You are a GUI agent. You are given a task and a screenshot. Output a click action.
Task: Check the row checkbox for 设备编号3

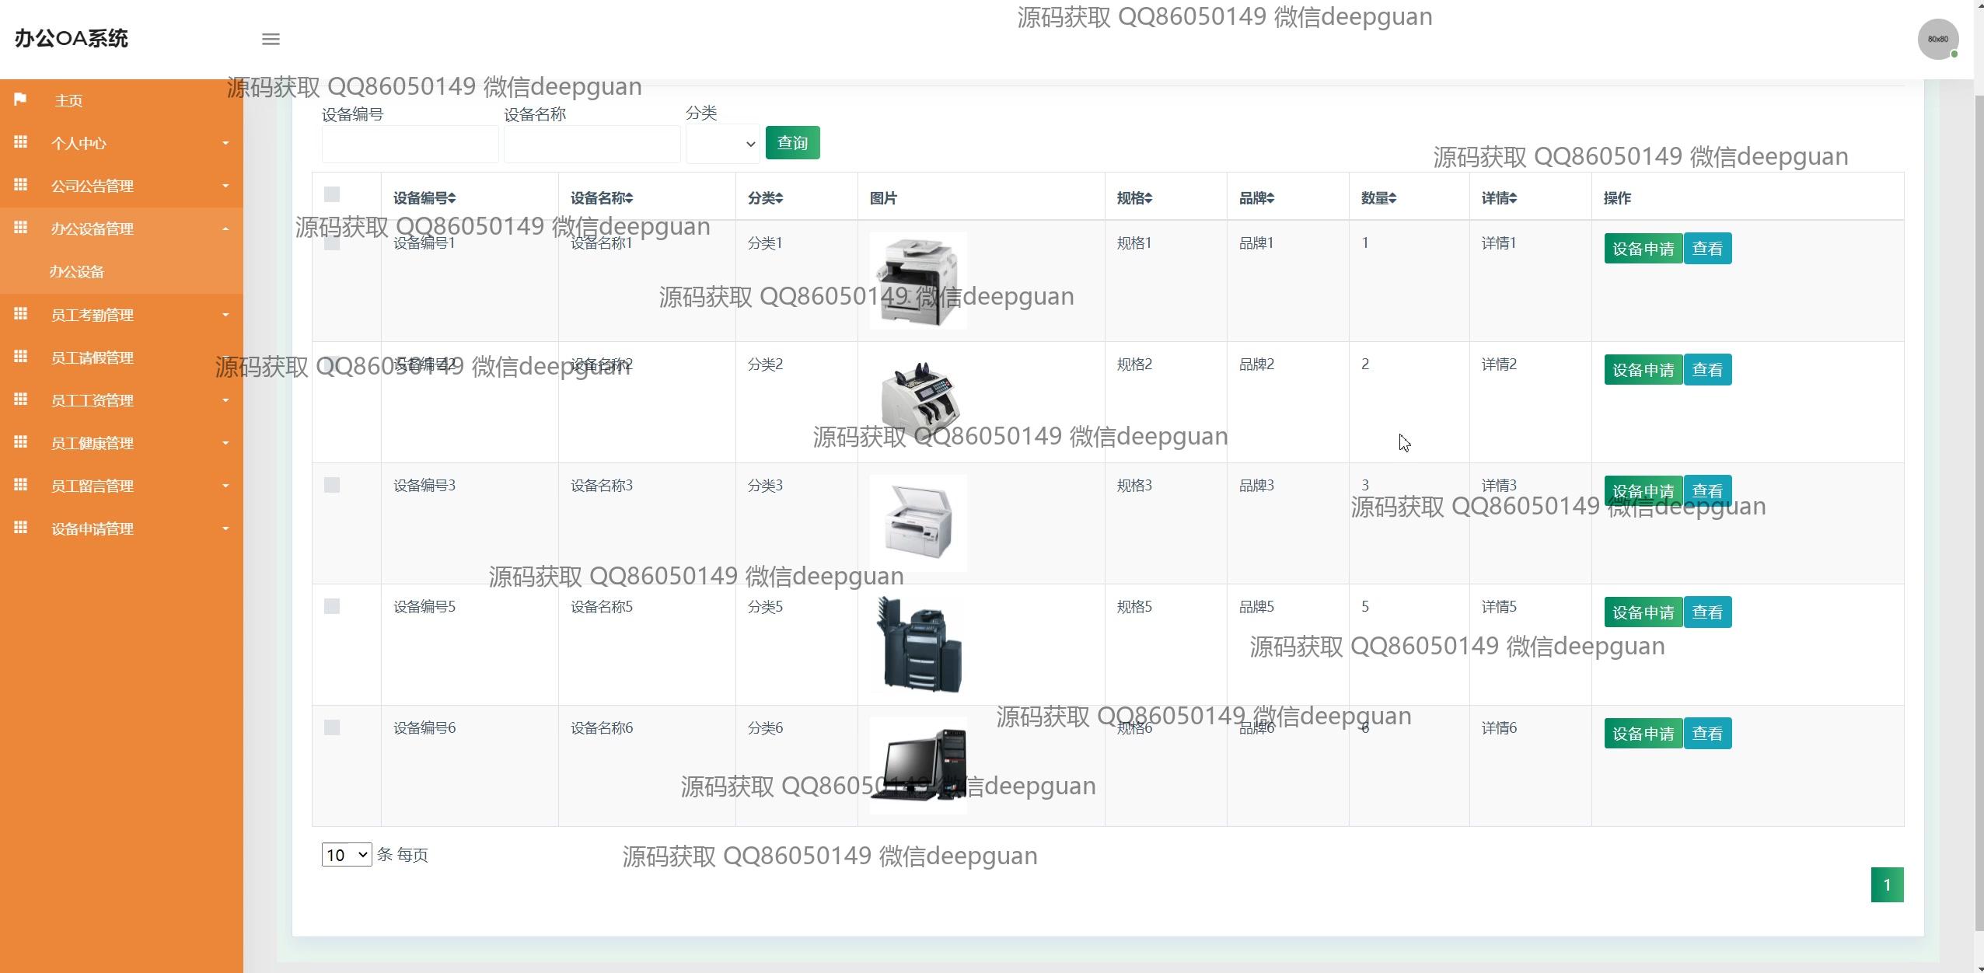[x=332, y=485]
